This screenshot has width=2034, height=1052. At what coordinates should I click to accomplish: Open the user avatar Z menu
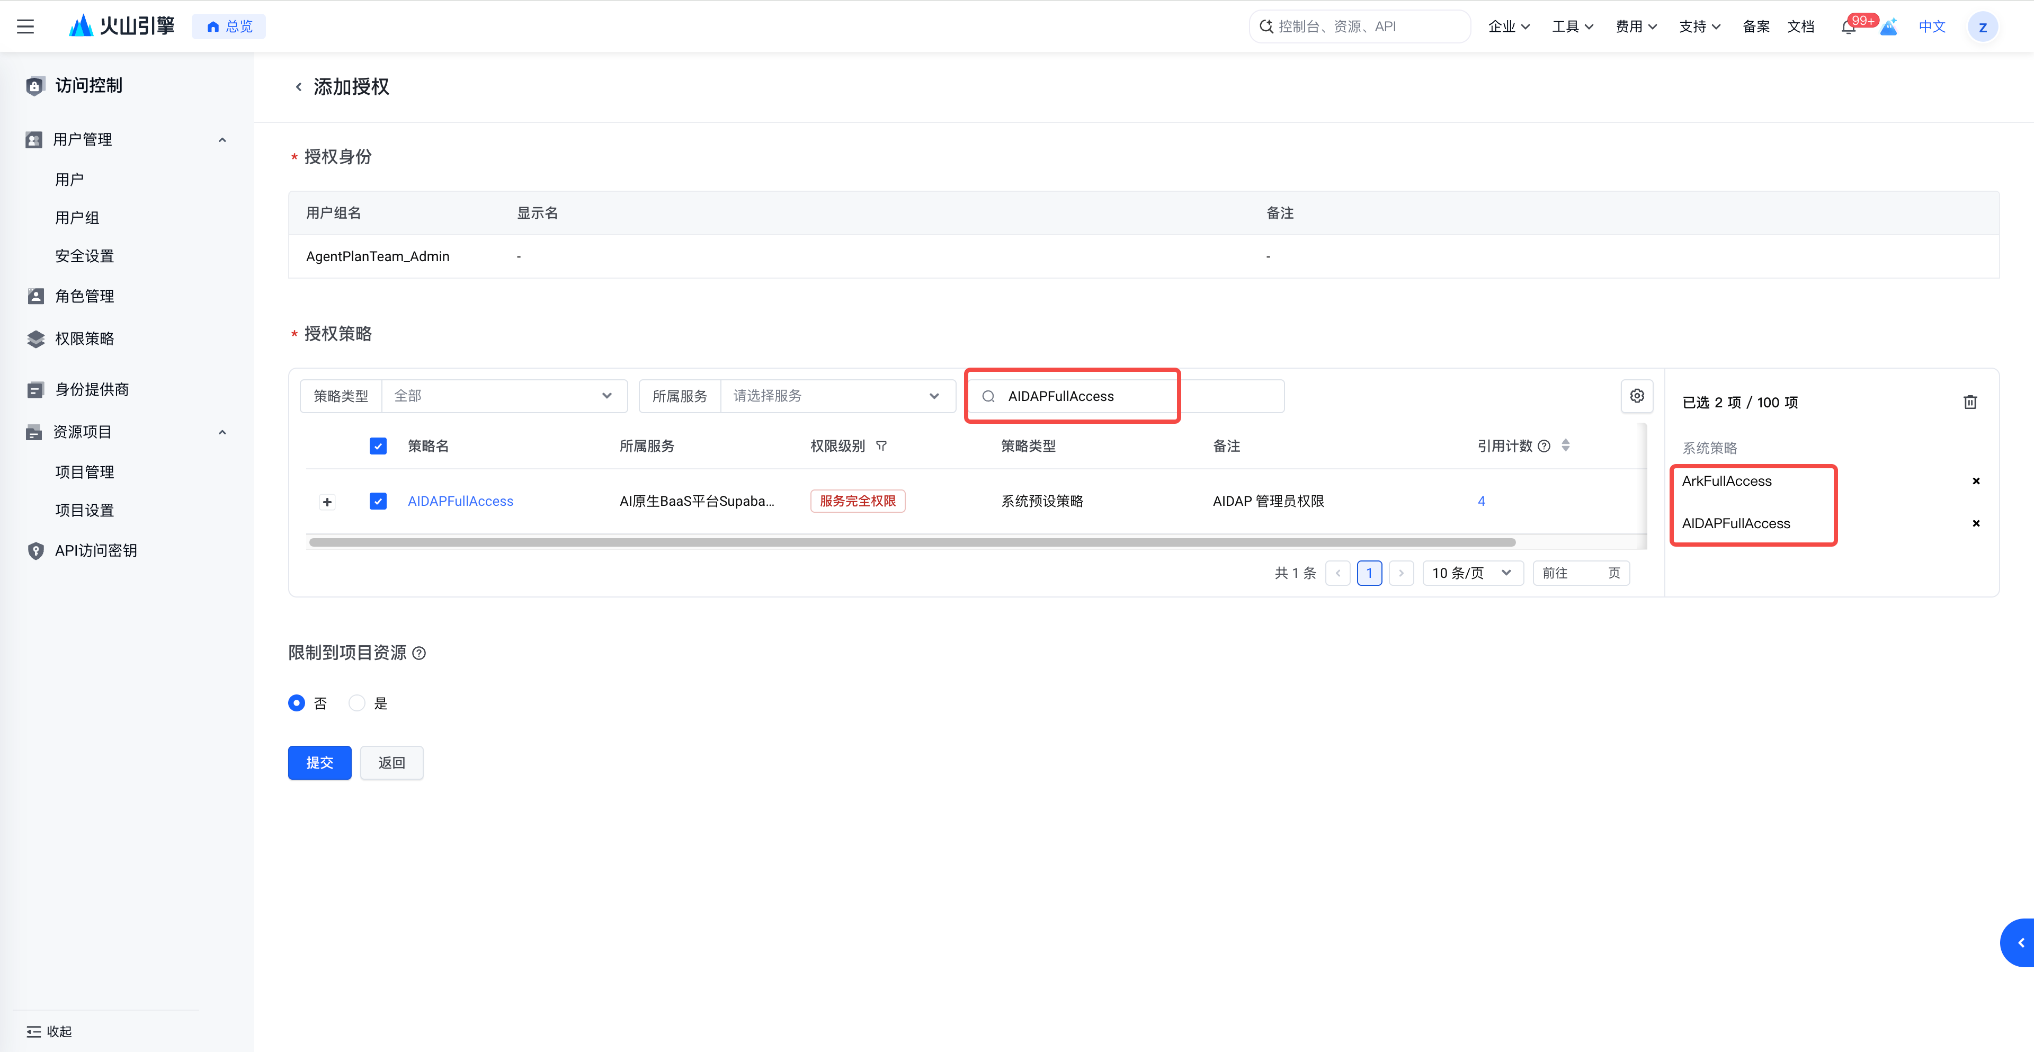(1982, 27)
